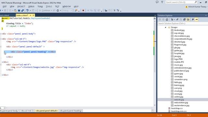Collapse the Images folder in Solution Explorer

pyautogui.click(x=165, y=27)
